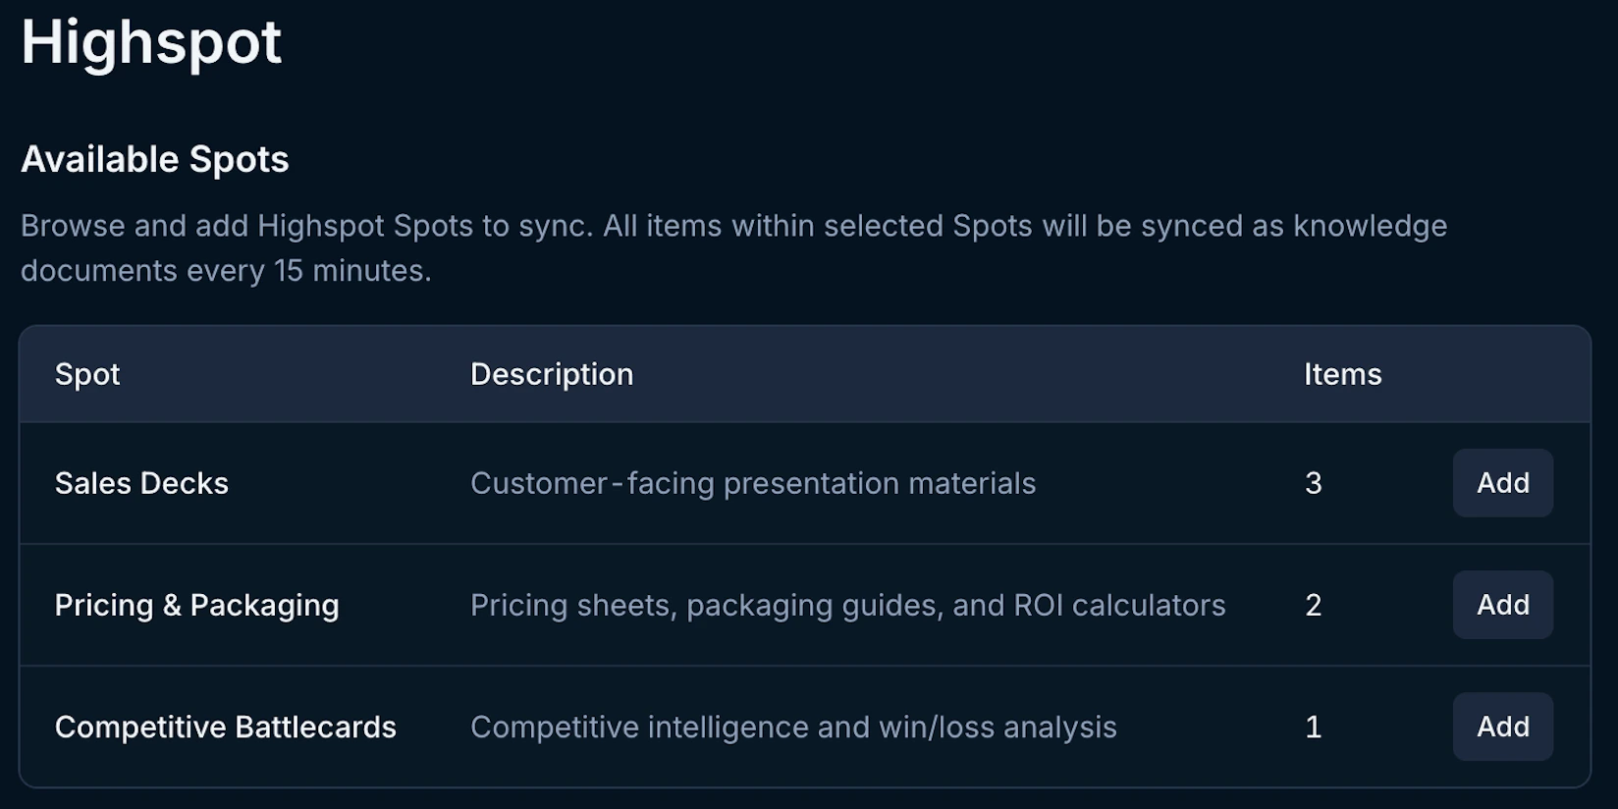Click the item count 3 for Sales Decks
The image size is (1618, 809).
(x=1314, y=483)
